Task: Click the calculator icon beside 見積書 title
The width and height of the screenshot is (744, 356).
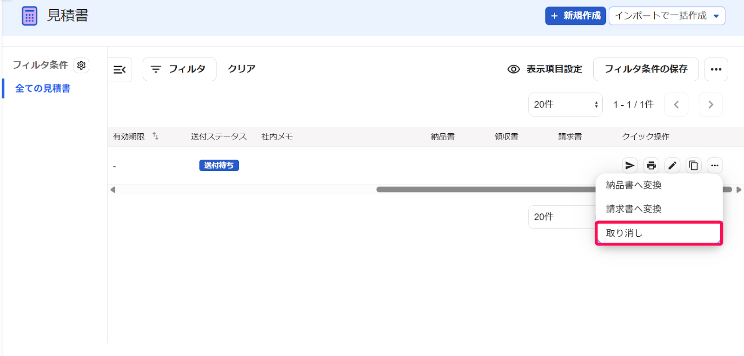Action: 29,16
